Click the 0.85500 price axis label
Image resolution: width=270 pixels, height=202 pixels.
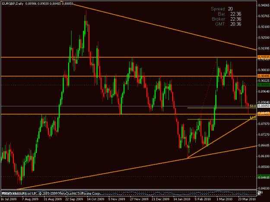click(264, 167)
